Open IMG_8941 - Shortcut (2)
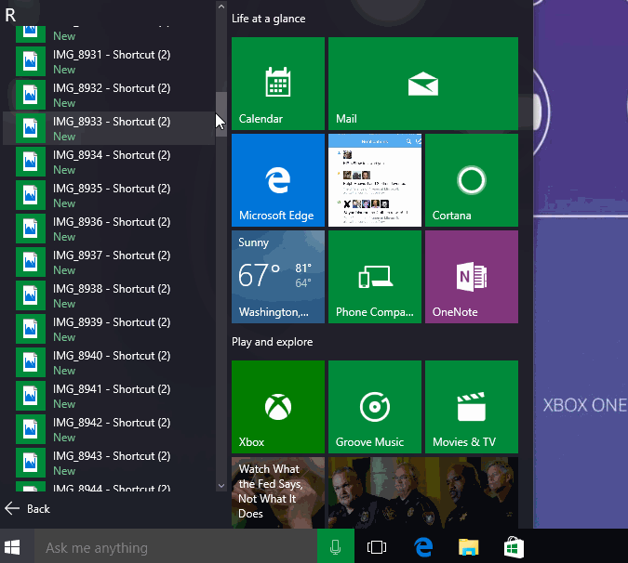The height and width of the screenshot is (563, 628). coord(109,396)
